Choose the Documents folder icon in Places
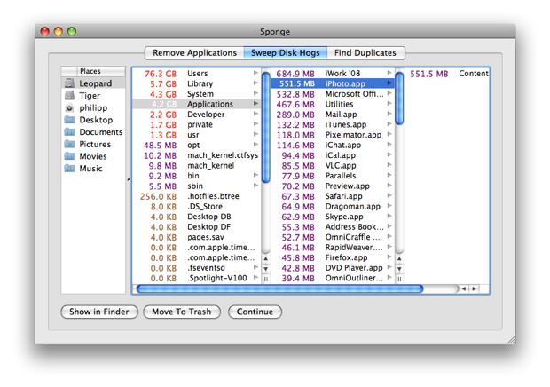This screenshot has height=387, width=550. 69,132
